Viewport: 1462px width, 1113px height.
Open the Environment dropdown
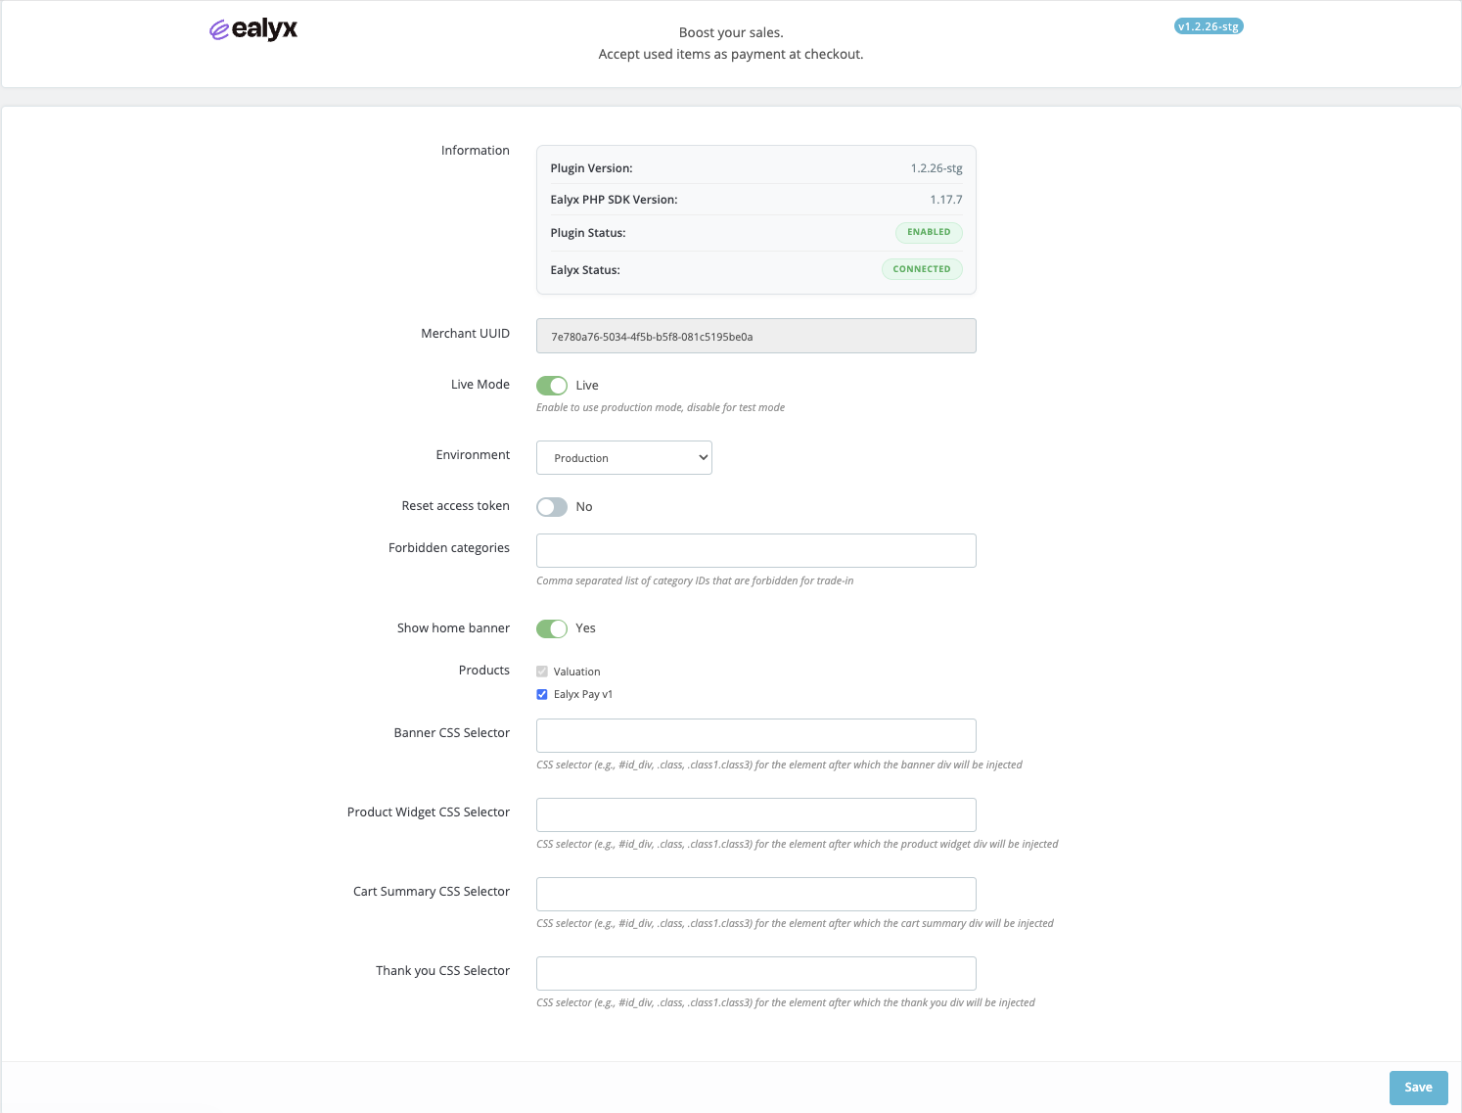[x=623, y=458]
